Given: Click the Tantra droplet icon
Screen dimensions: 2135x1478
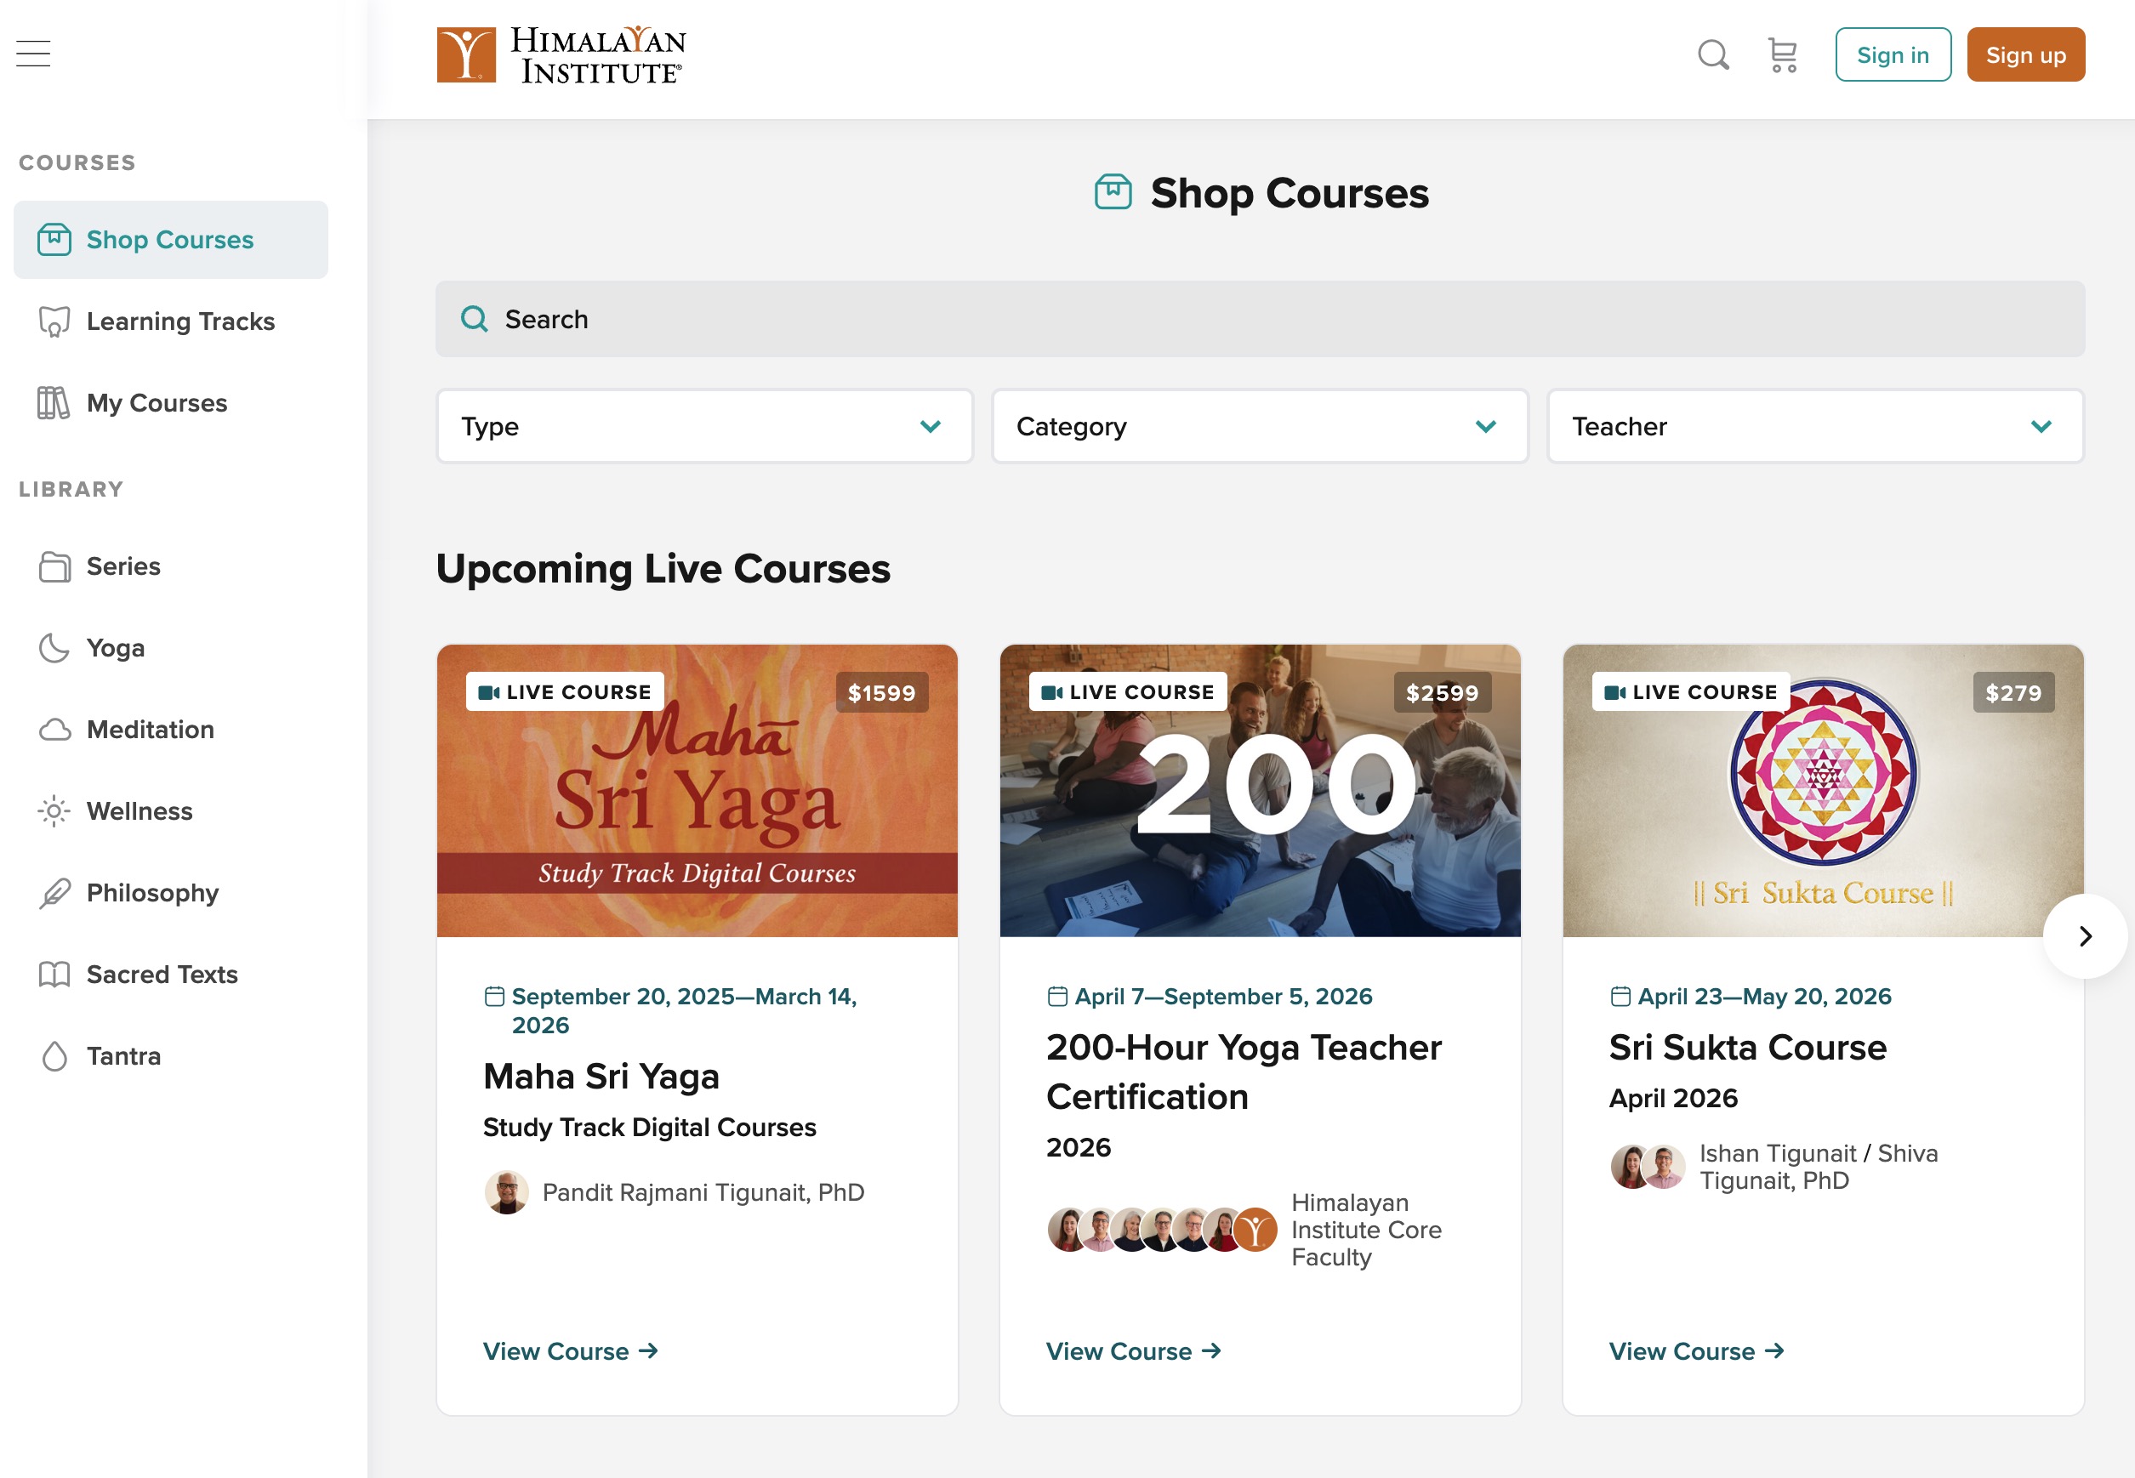Looking at the screenshot, I should pos(54,1055).
